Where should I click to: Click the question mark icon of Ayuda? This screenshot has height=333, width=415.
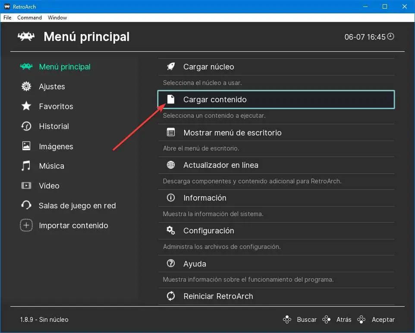(x=171, y=263)
